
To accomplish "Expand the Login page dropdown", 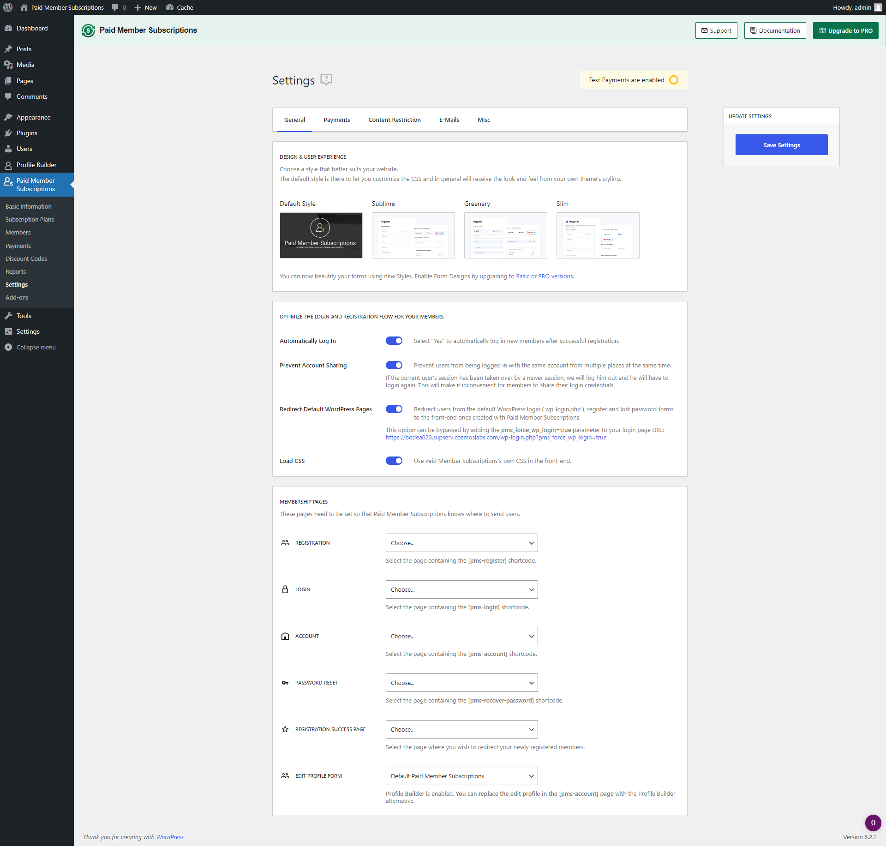I will tap(462, 589).
